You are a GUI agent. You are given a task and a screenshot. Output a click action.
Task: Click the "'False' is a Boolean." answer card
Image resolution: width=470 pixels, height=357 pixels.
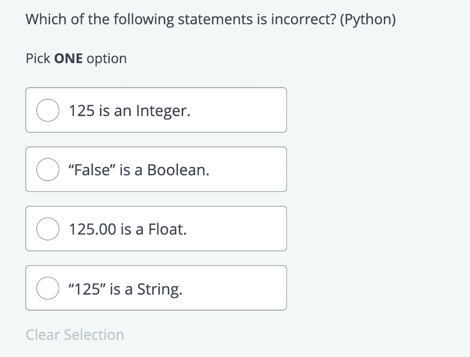coord(156,169)
